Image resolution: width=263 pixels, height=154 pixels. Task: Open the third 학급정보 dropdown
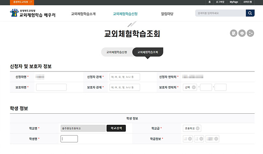tap(212, 139)
